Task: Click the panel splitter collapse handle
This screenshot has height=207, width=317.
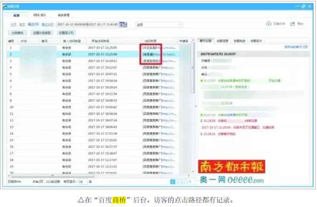Action: tap(196, 106)
